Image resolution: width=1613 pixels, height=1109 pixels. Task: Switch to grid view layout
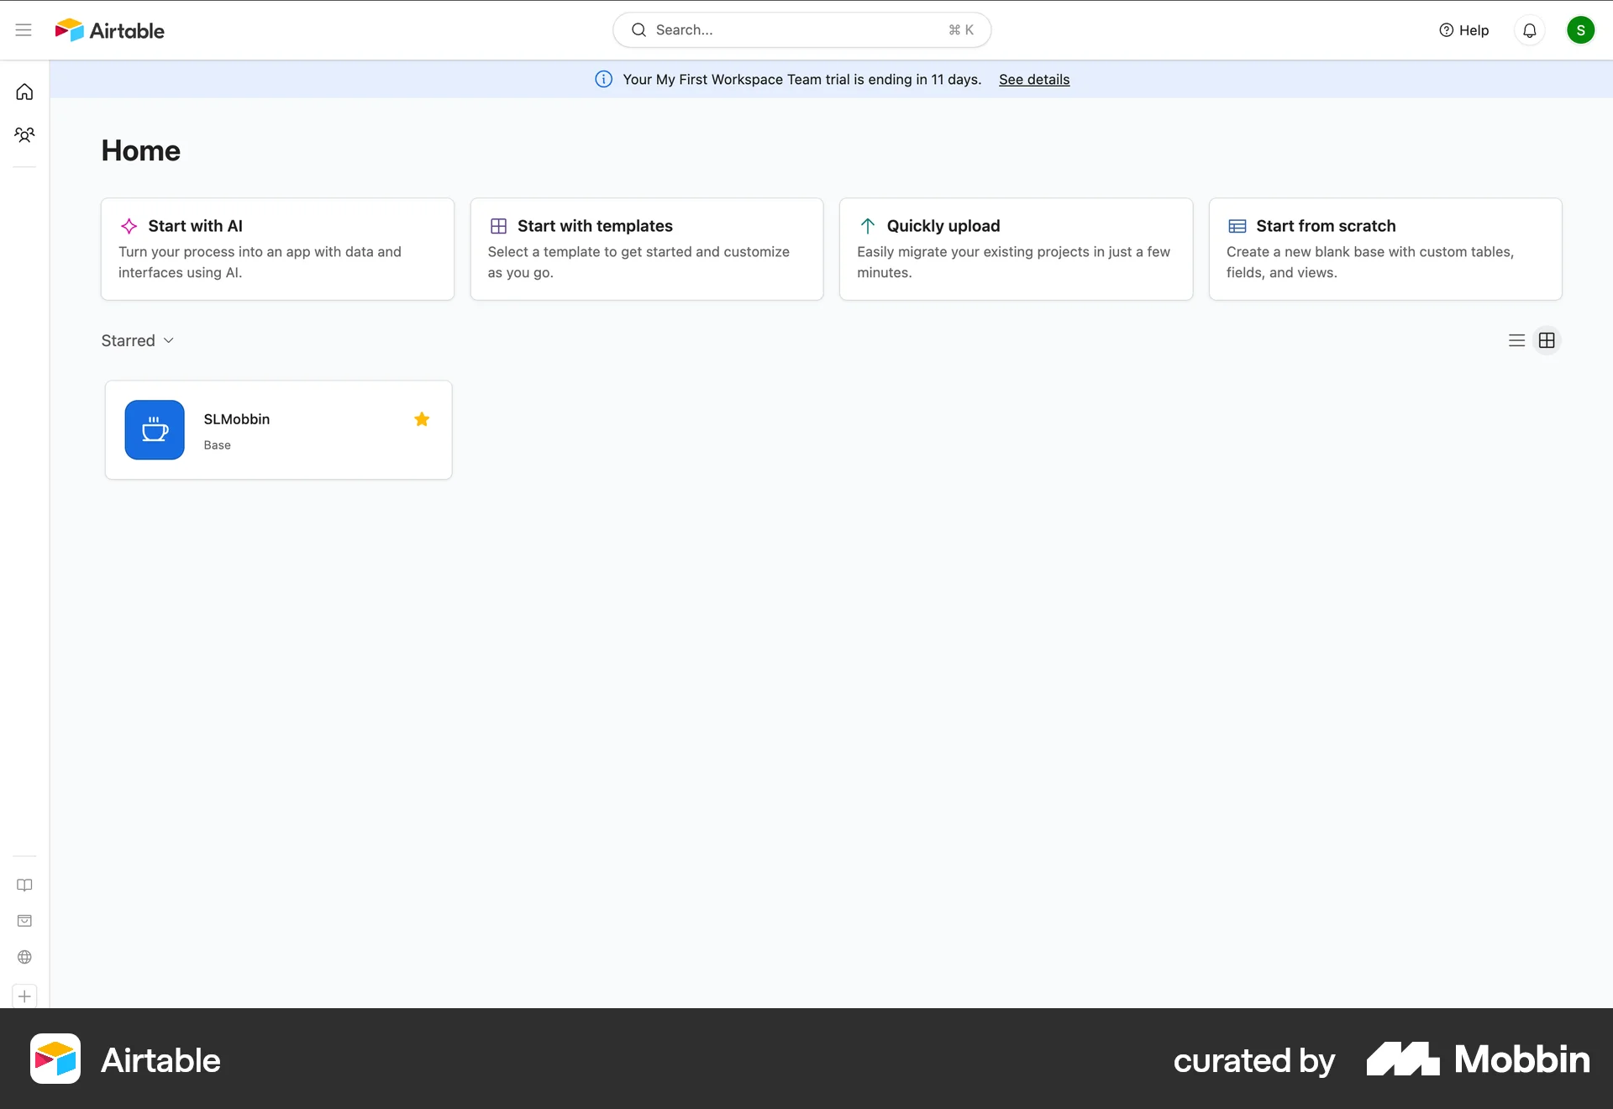(x=1547, y=340)
